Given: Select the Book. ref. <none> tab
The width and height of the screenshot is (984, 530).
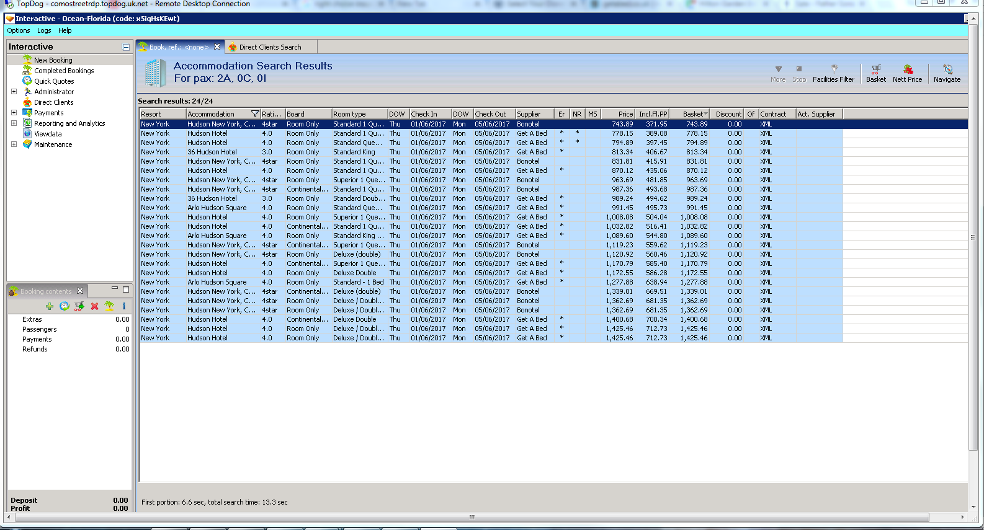Looking at the screenshot, I should click(x=179, y=47).
